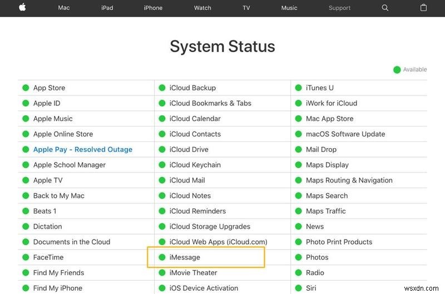Open the search magnifier icon
This screenshot has width=445, height=294.
pos(385,8)
